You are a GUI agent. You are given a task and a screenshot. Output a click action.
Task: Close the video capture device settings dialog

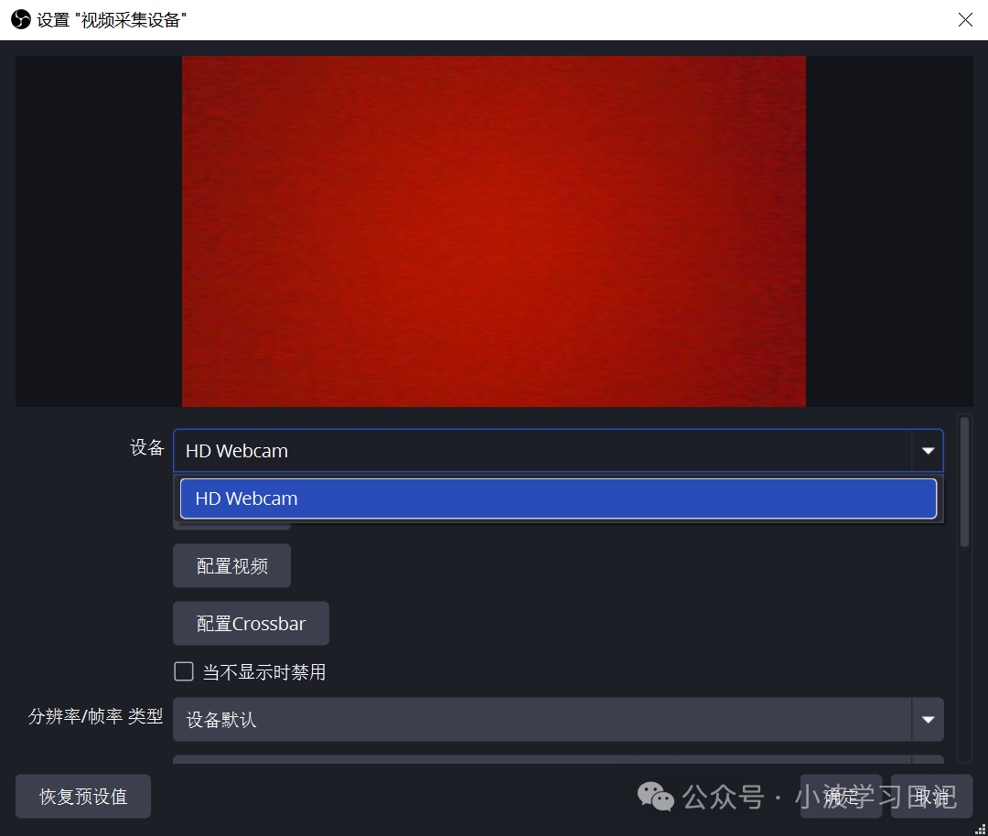(x=965, y=19)
